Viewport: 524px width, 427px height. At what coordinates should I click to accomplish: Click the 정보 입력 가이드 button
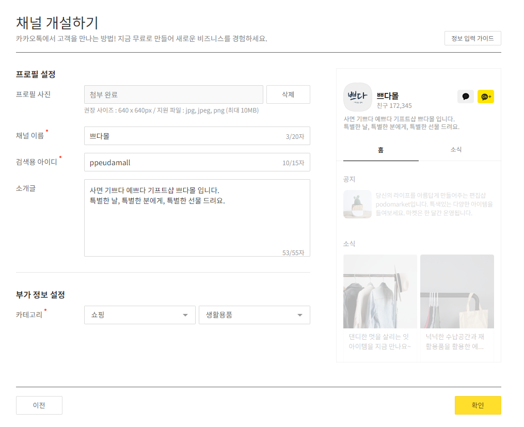pyautogui.click(x=472, y=38)
